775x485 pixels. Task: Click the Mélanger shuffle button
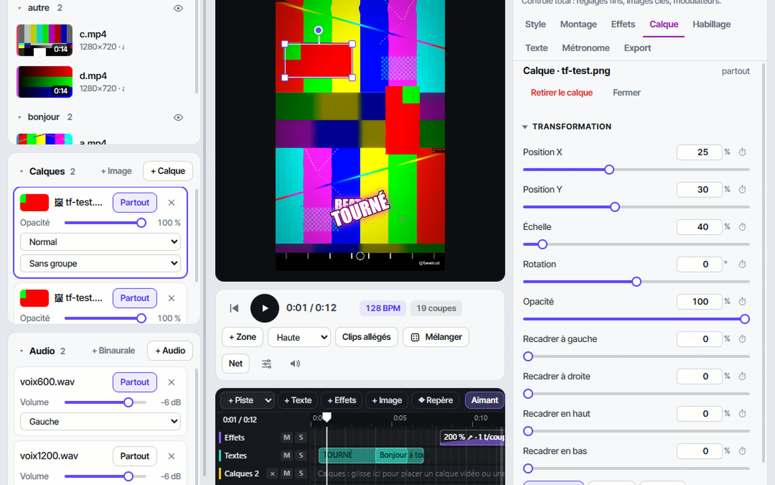(x=436, y=337)
